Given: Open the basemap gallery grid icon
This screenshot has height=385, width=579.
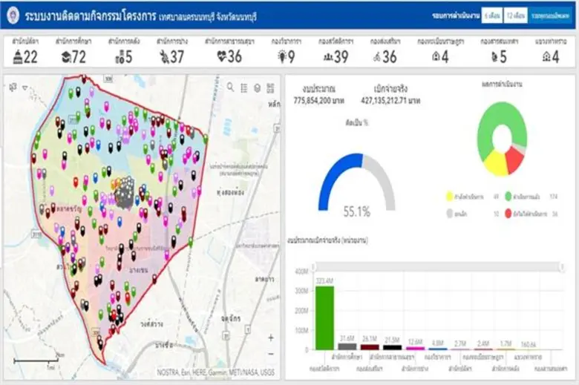Looking at the screenshot, I should pyautogui.click(x=270, y=88).
